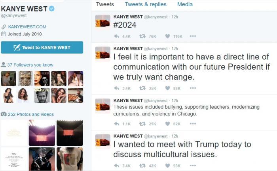Open 37 Followers you know list

[30, 65]
